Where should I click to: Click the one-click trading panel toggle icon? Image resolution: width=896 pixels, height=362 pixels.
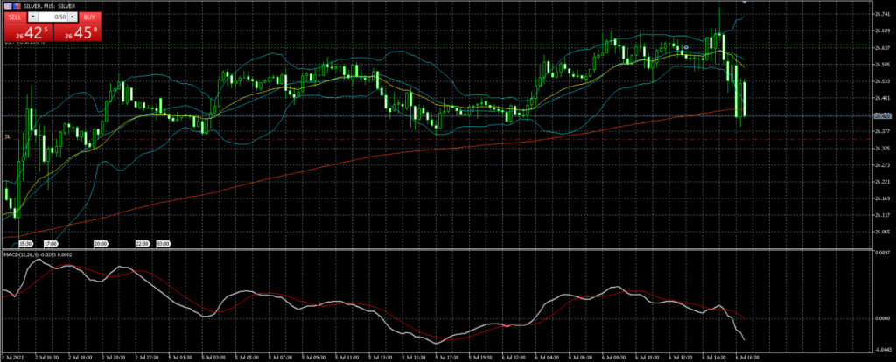click(x=7, y=6)
